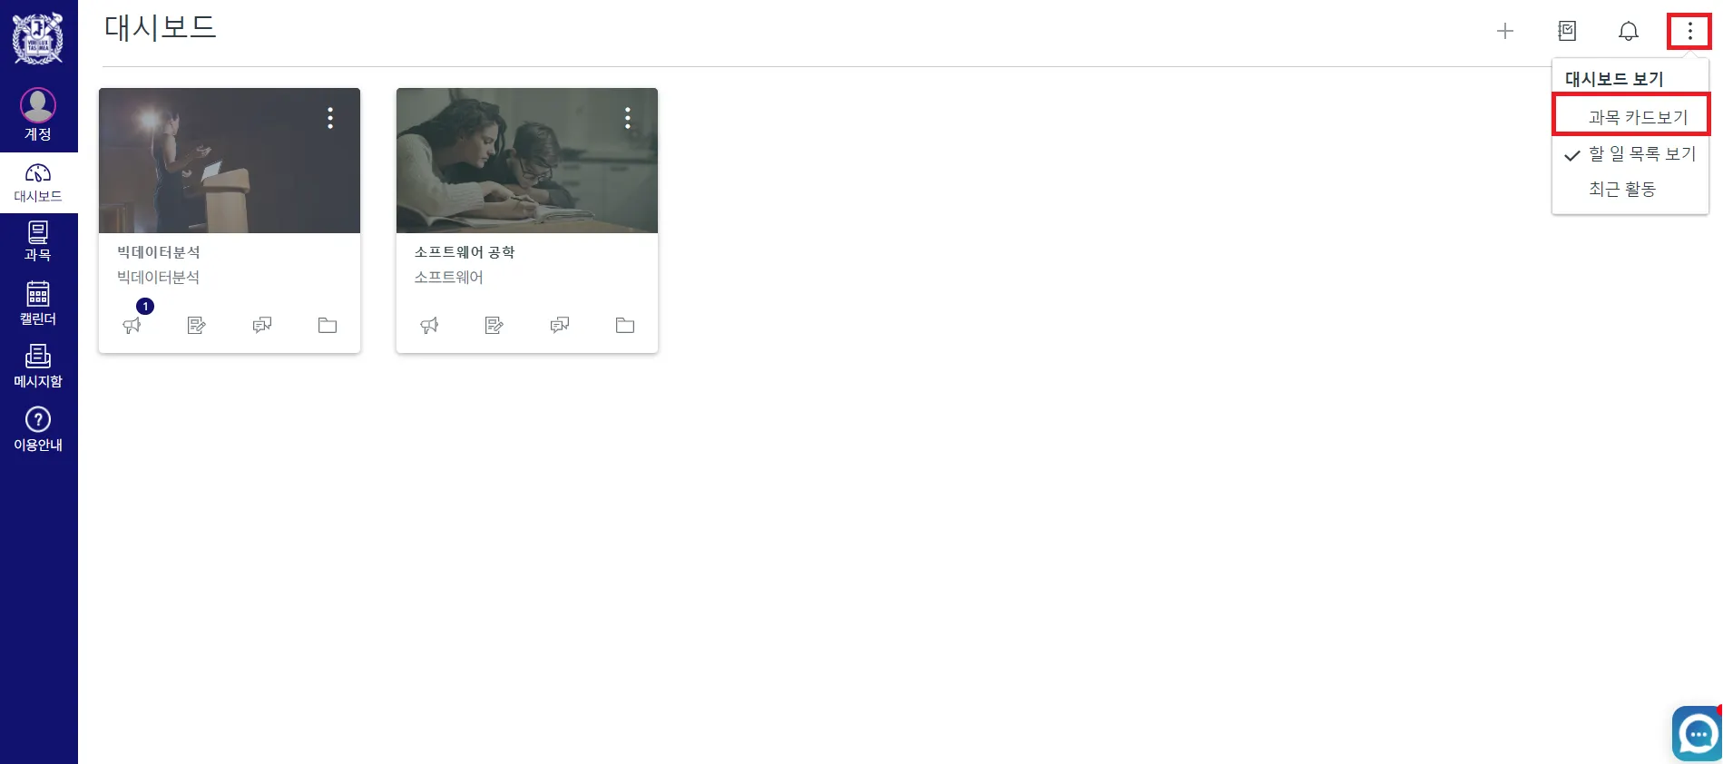Viewport: 1723px width, 764px height.
Task: Open the to-do checklist icon in header
Action: coord(1567,31)
